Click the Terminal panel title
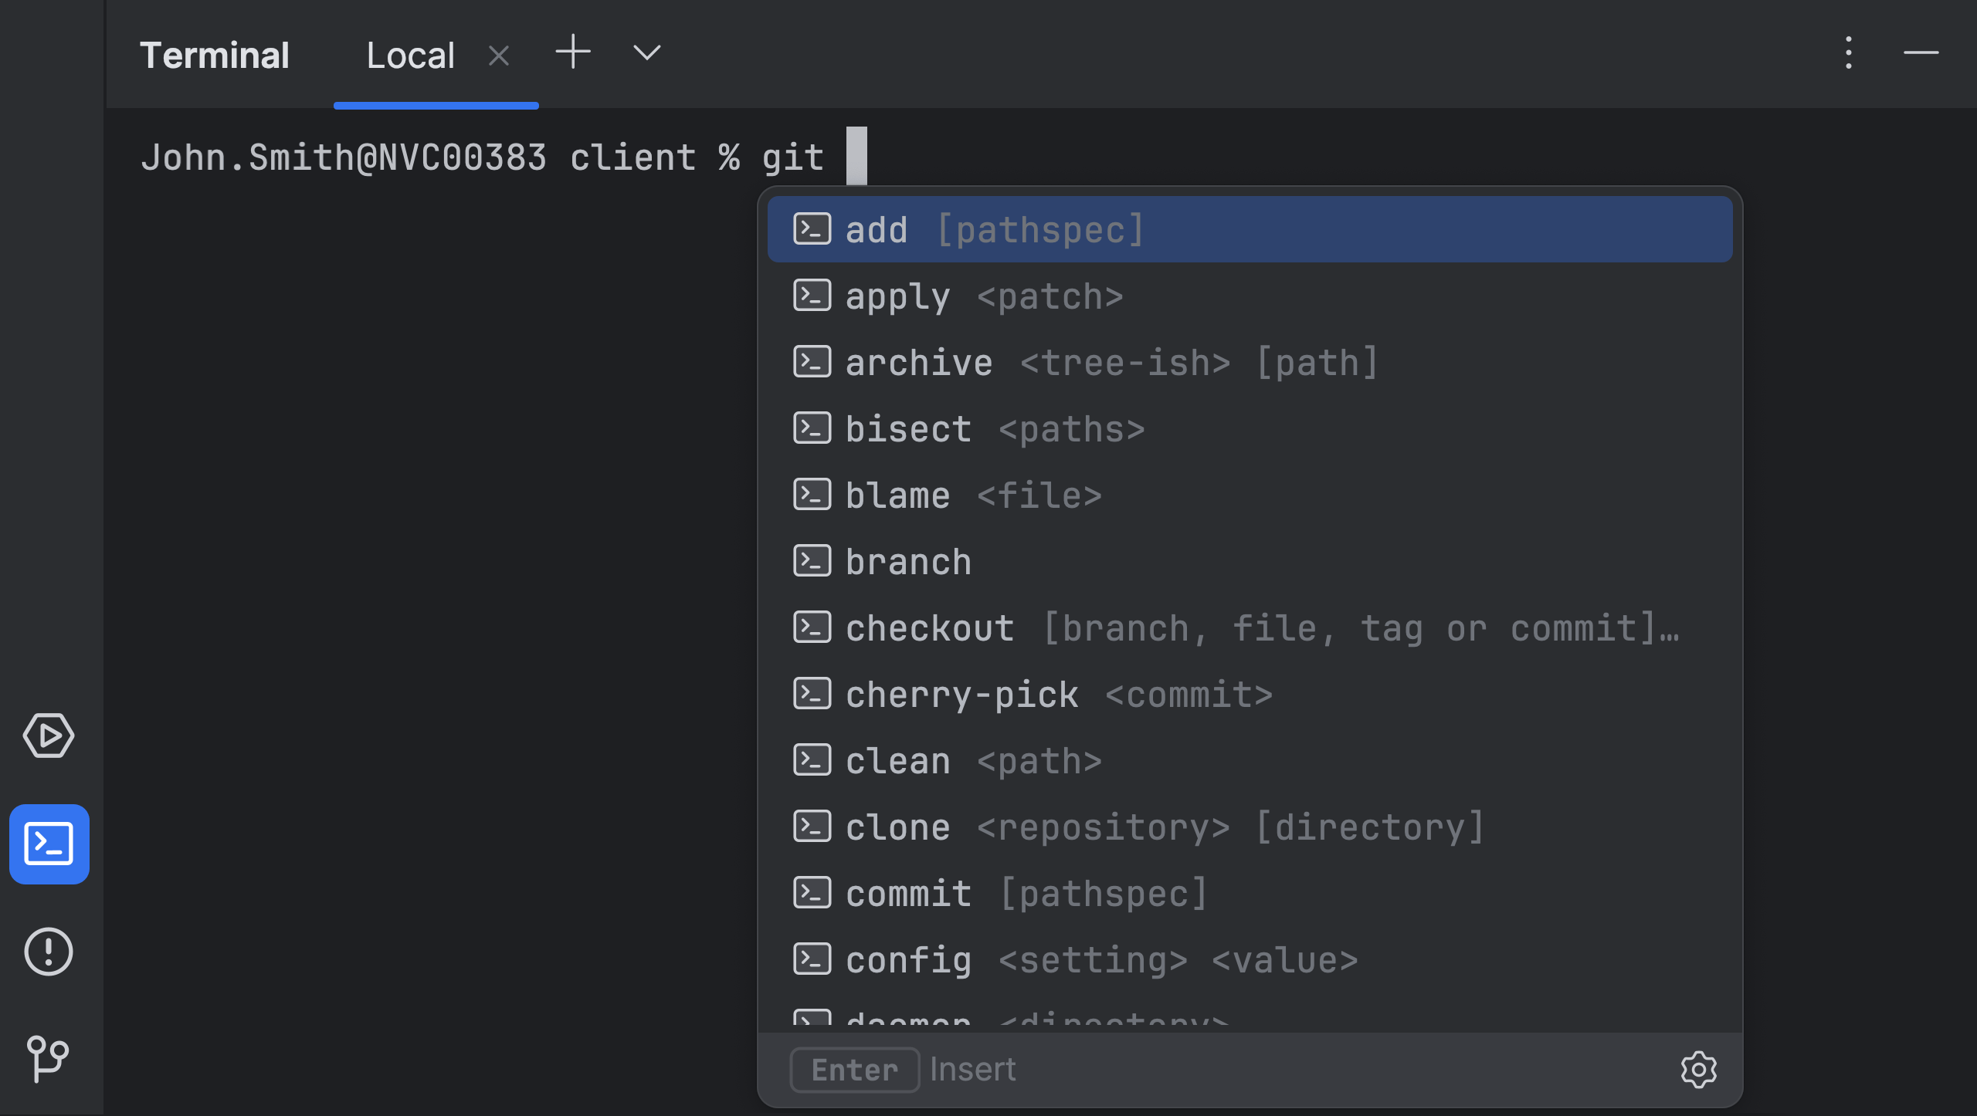 (x=215, y=54)
